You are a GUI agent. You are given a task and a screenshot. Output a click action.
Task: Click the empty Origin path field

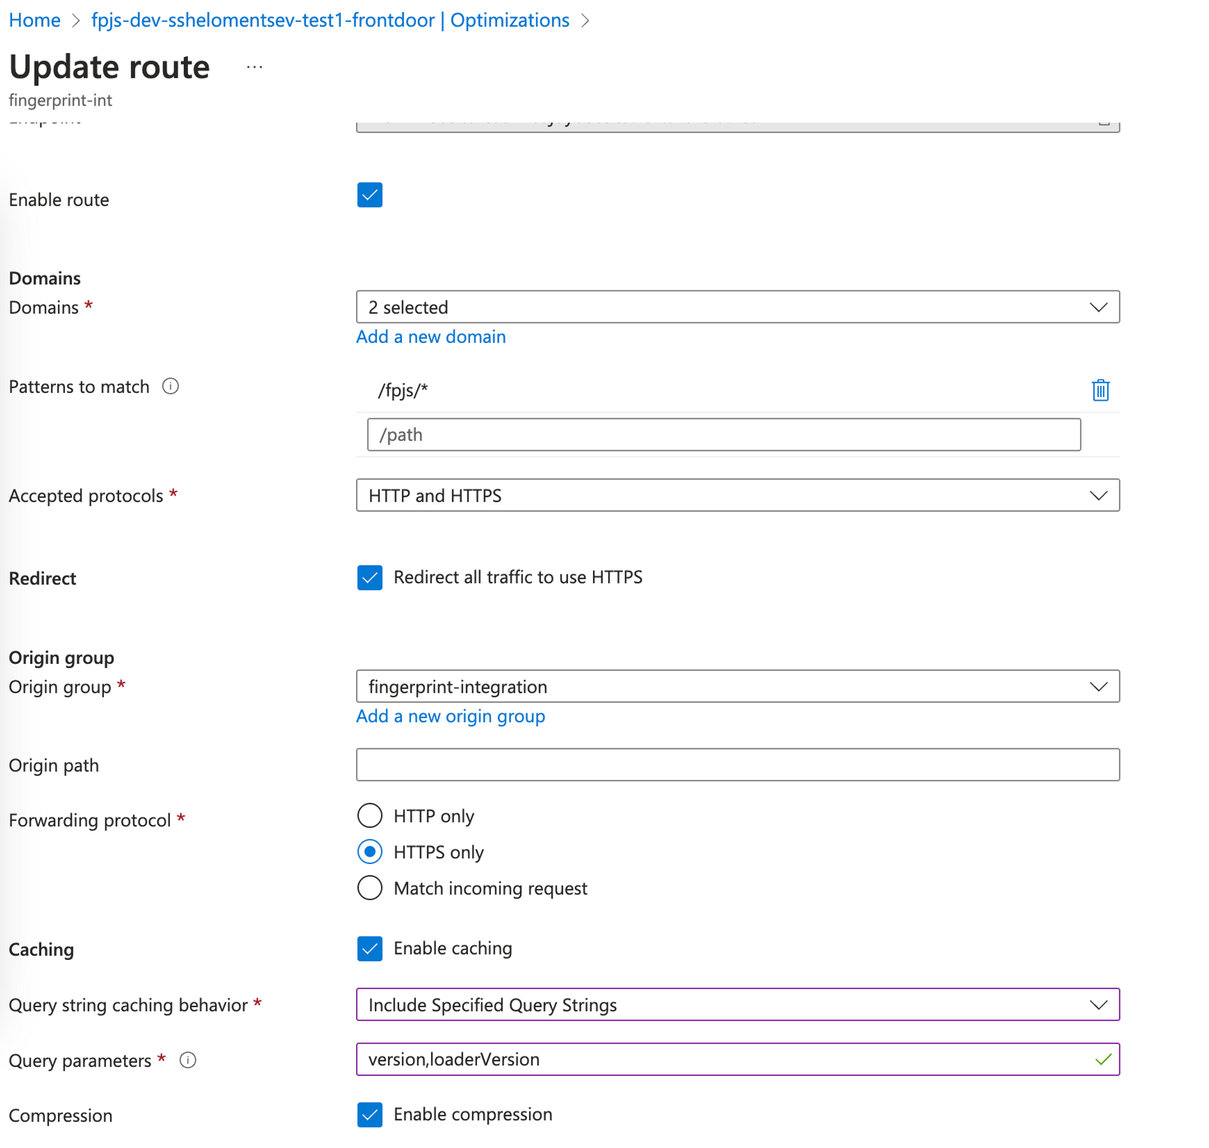737,765
